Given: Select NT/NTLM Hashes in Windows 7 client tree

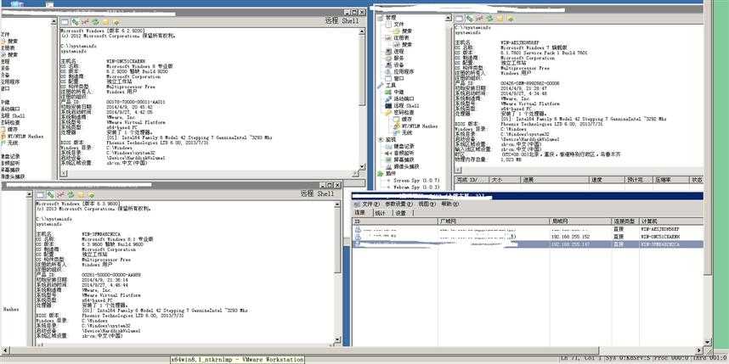Looking at the screenshot, I should coord(420,126).
